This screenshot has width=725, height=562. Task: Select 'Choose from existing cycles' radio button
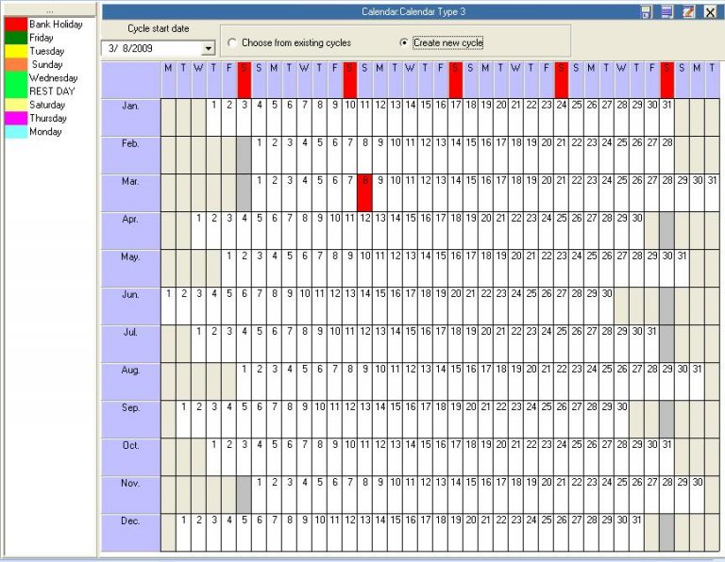click(x=232, y=43)
